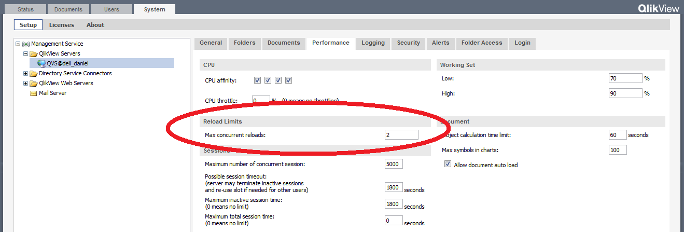Click the Possible session timeout field
The image size is (684, 232).
[394, 187]
